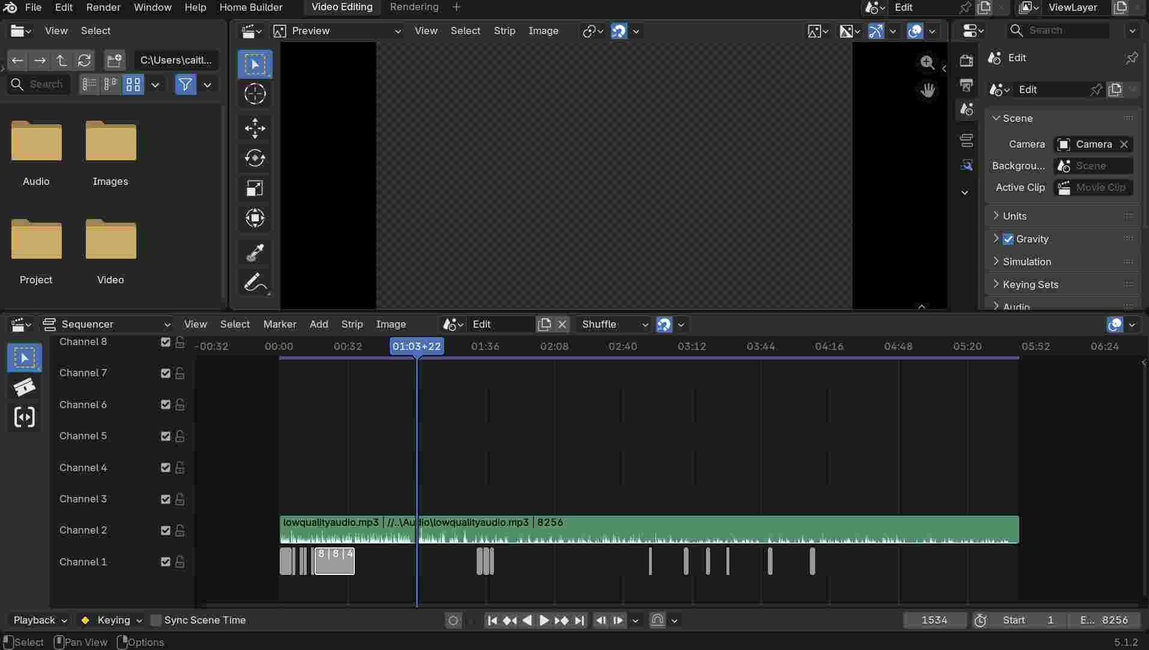The height and width of the screenshot is (650, 1149).
Task: Open the Marker menu in sequencer
Action: (280, 324)
